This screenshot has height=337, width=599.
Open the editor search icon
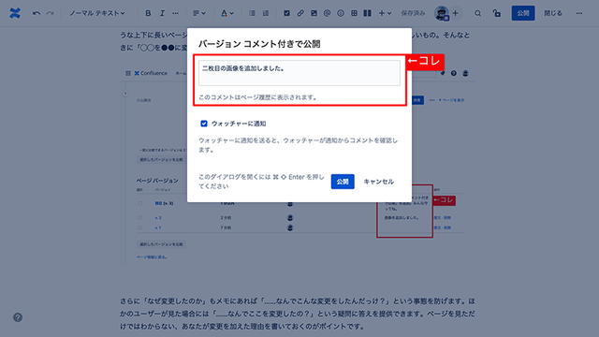(477, 13)
